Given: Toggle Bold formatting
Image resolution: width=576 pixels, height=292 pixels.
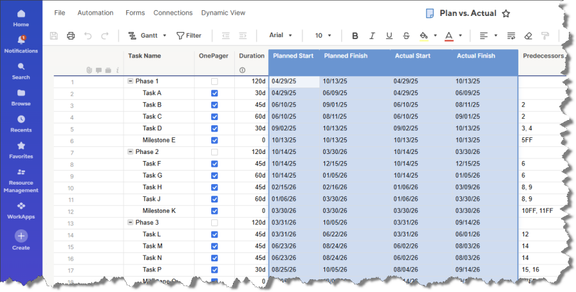Looking at the screenshot, I should [x=355, y=36].
